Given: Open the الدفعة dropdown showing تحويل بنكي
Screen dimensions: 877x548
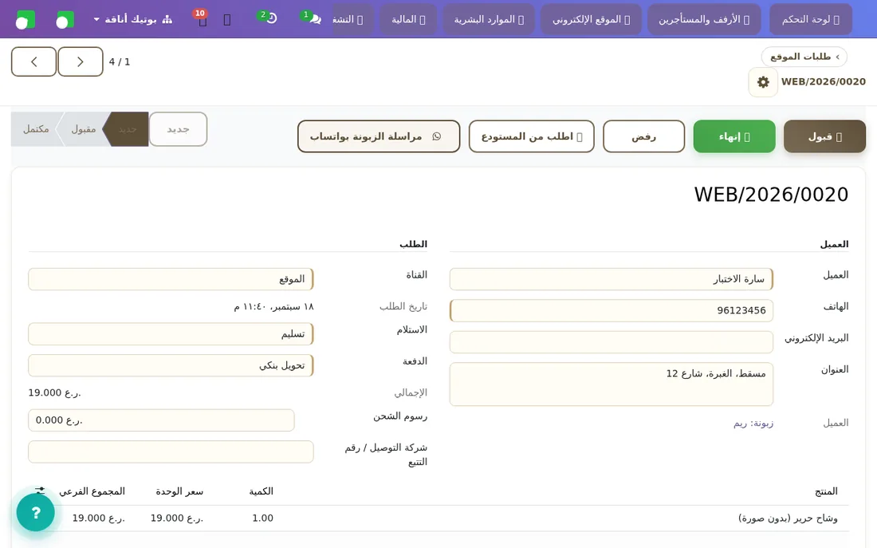Looking at the screenshot, I should coord(171,365).
